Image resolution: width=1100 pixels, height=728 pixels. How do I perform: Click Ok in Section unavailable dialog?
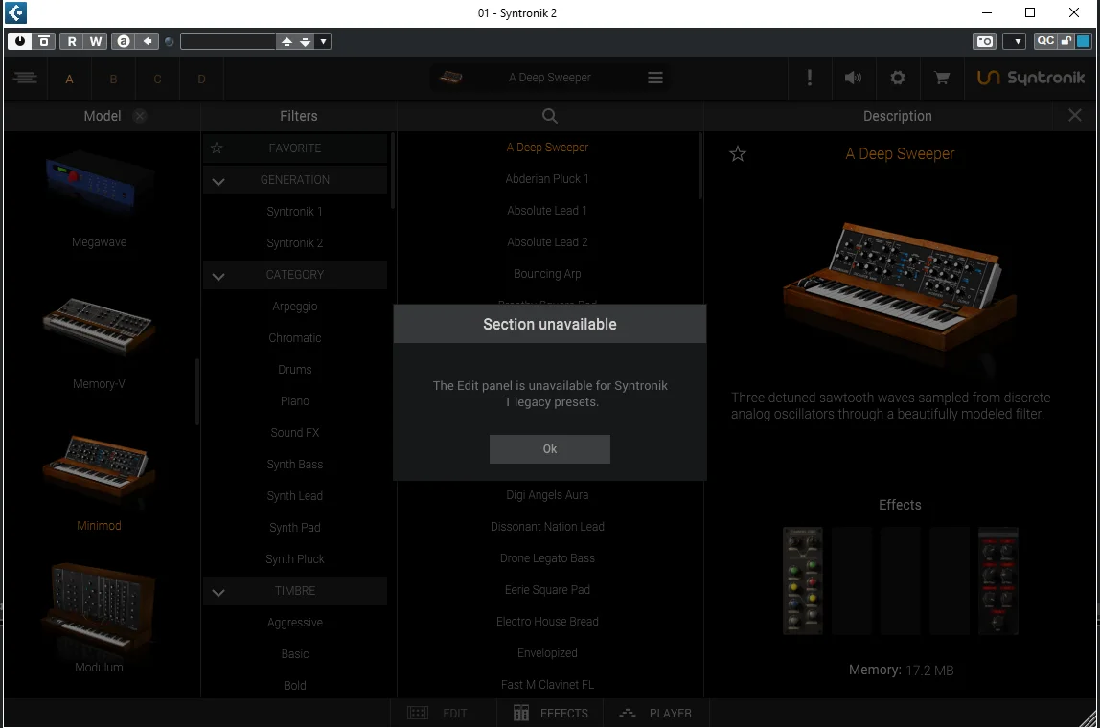pos(550,449)
